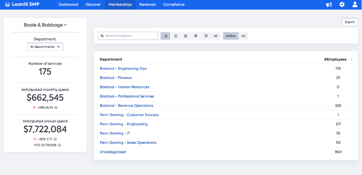Image resolution: width=362 pixels, height=175 pixels.
Task: Click the 127 employees value
Action: pyautogui.click(x=338, y=124)
